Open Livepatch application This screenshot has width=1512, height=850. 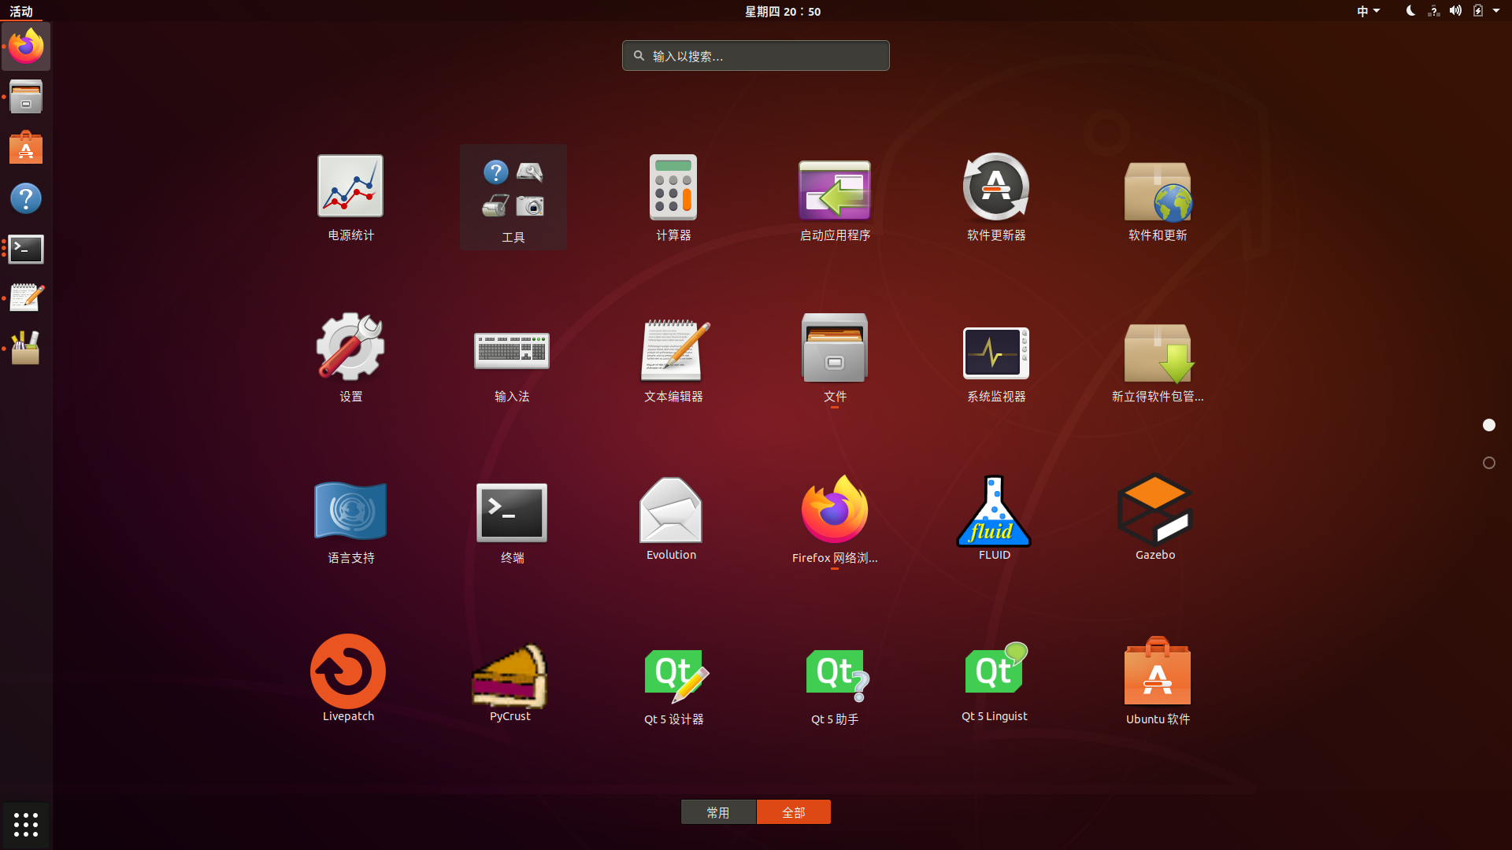pyautogui.click(x=348, y=673)
